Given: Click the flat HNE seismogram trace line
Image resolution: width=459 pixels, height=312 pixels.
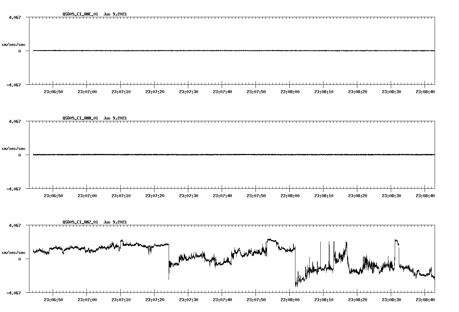Looking at the screenshot, I should (x=234, y=51).
